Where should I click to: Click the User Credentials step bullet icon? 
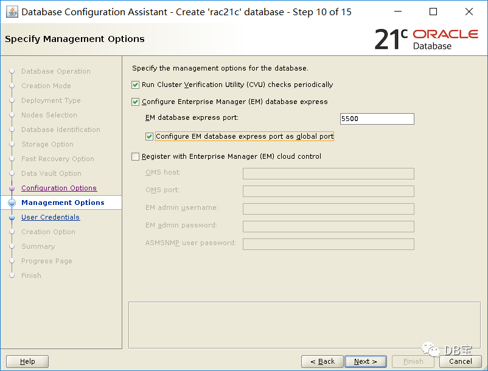click(12, 217)
